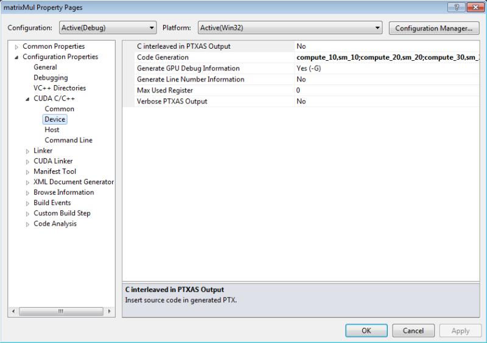Expand the Linker tree node
The image size is (487, 343).
27,151
